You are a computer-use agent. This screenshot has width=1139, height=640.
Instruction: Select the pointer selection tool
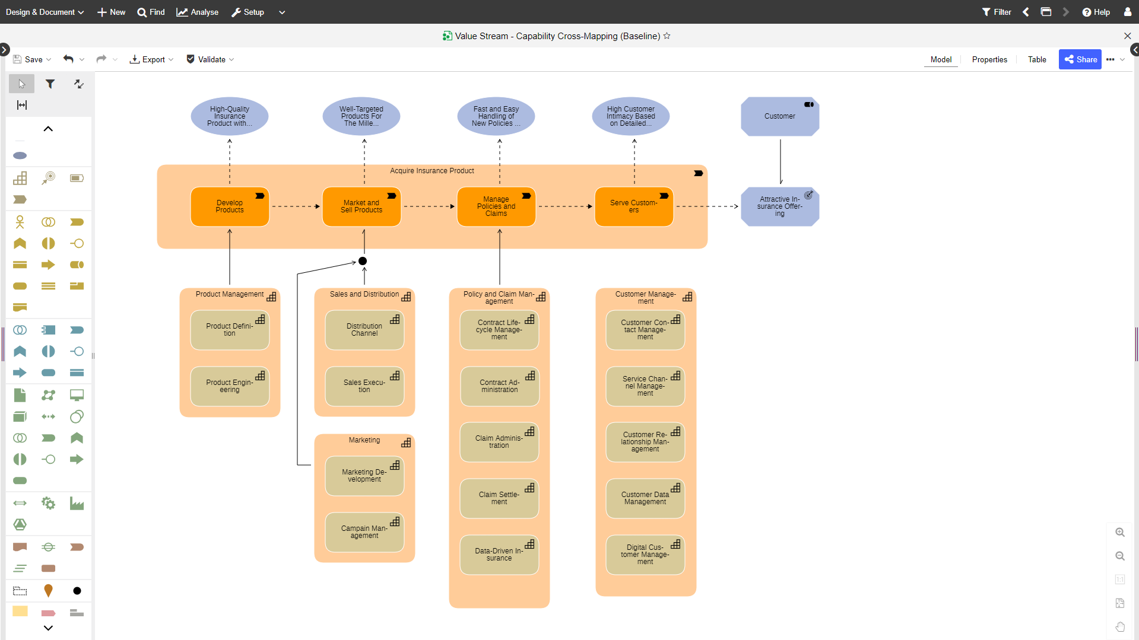(21, 84)
